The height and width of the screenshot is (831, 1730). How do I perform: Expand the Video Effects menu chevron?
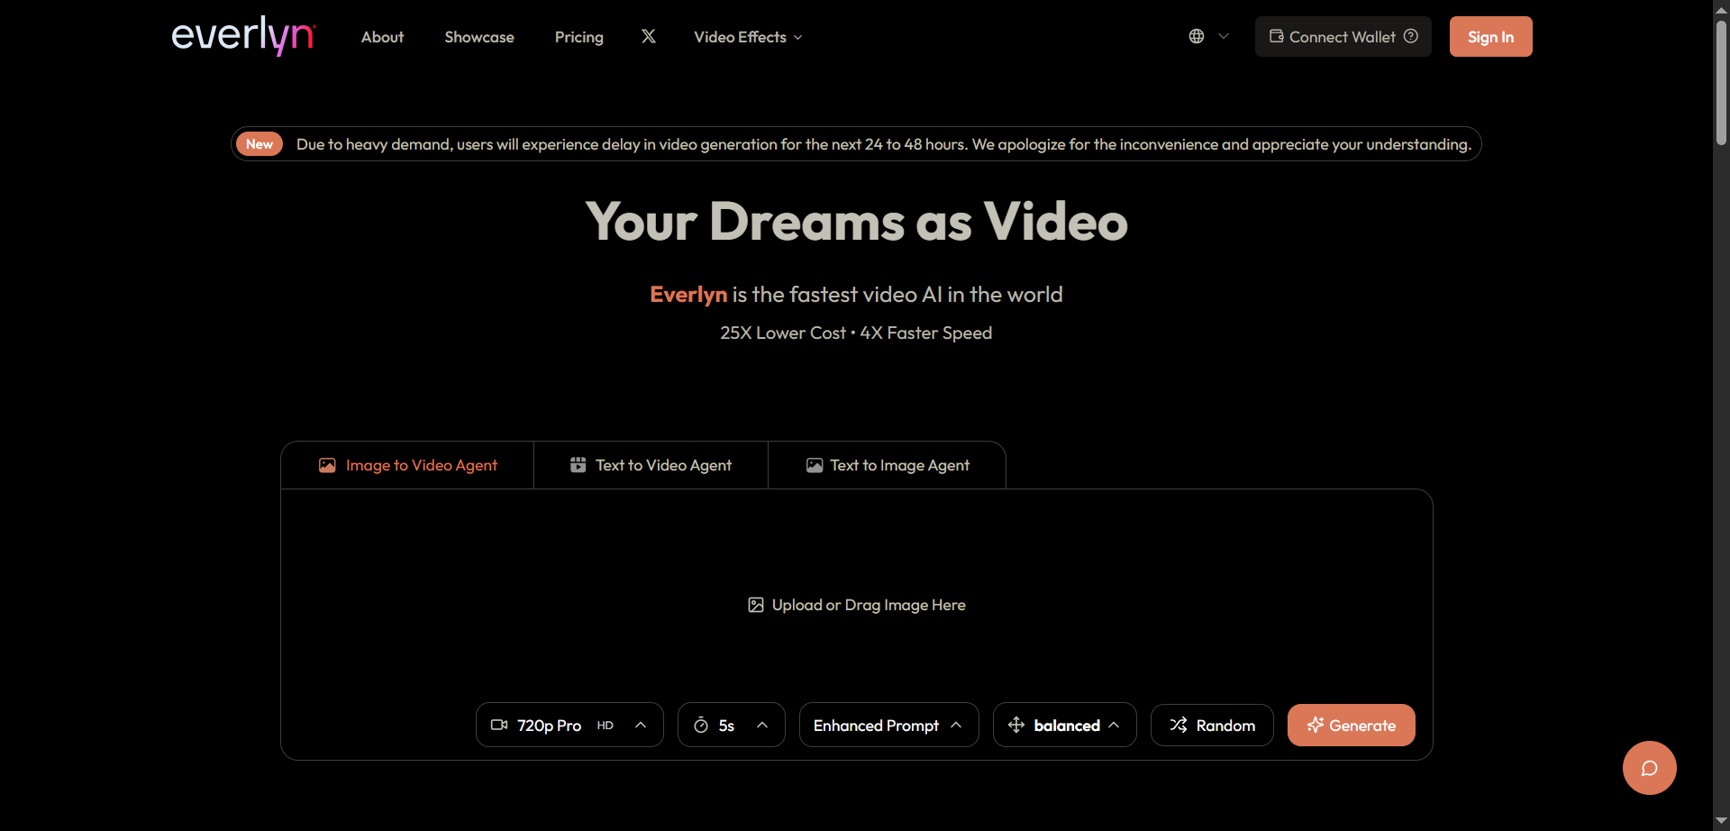[798, 38]
